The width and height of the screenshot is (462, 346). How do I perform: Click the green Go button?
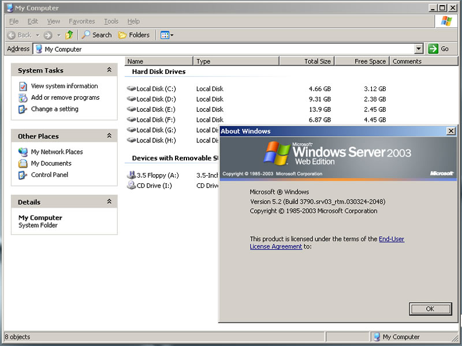[438, 48]
